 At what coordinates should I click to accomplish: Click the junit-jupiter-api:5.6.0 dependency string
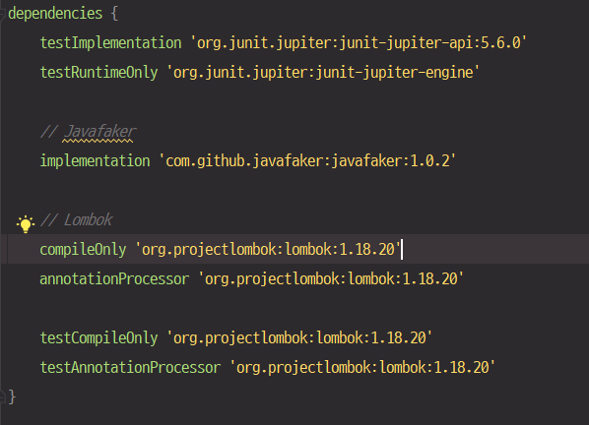tap(359, 43)
